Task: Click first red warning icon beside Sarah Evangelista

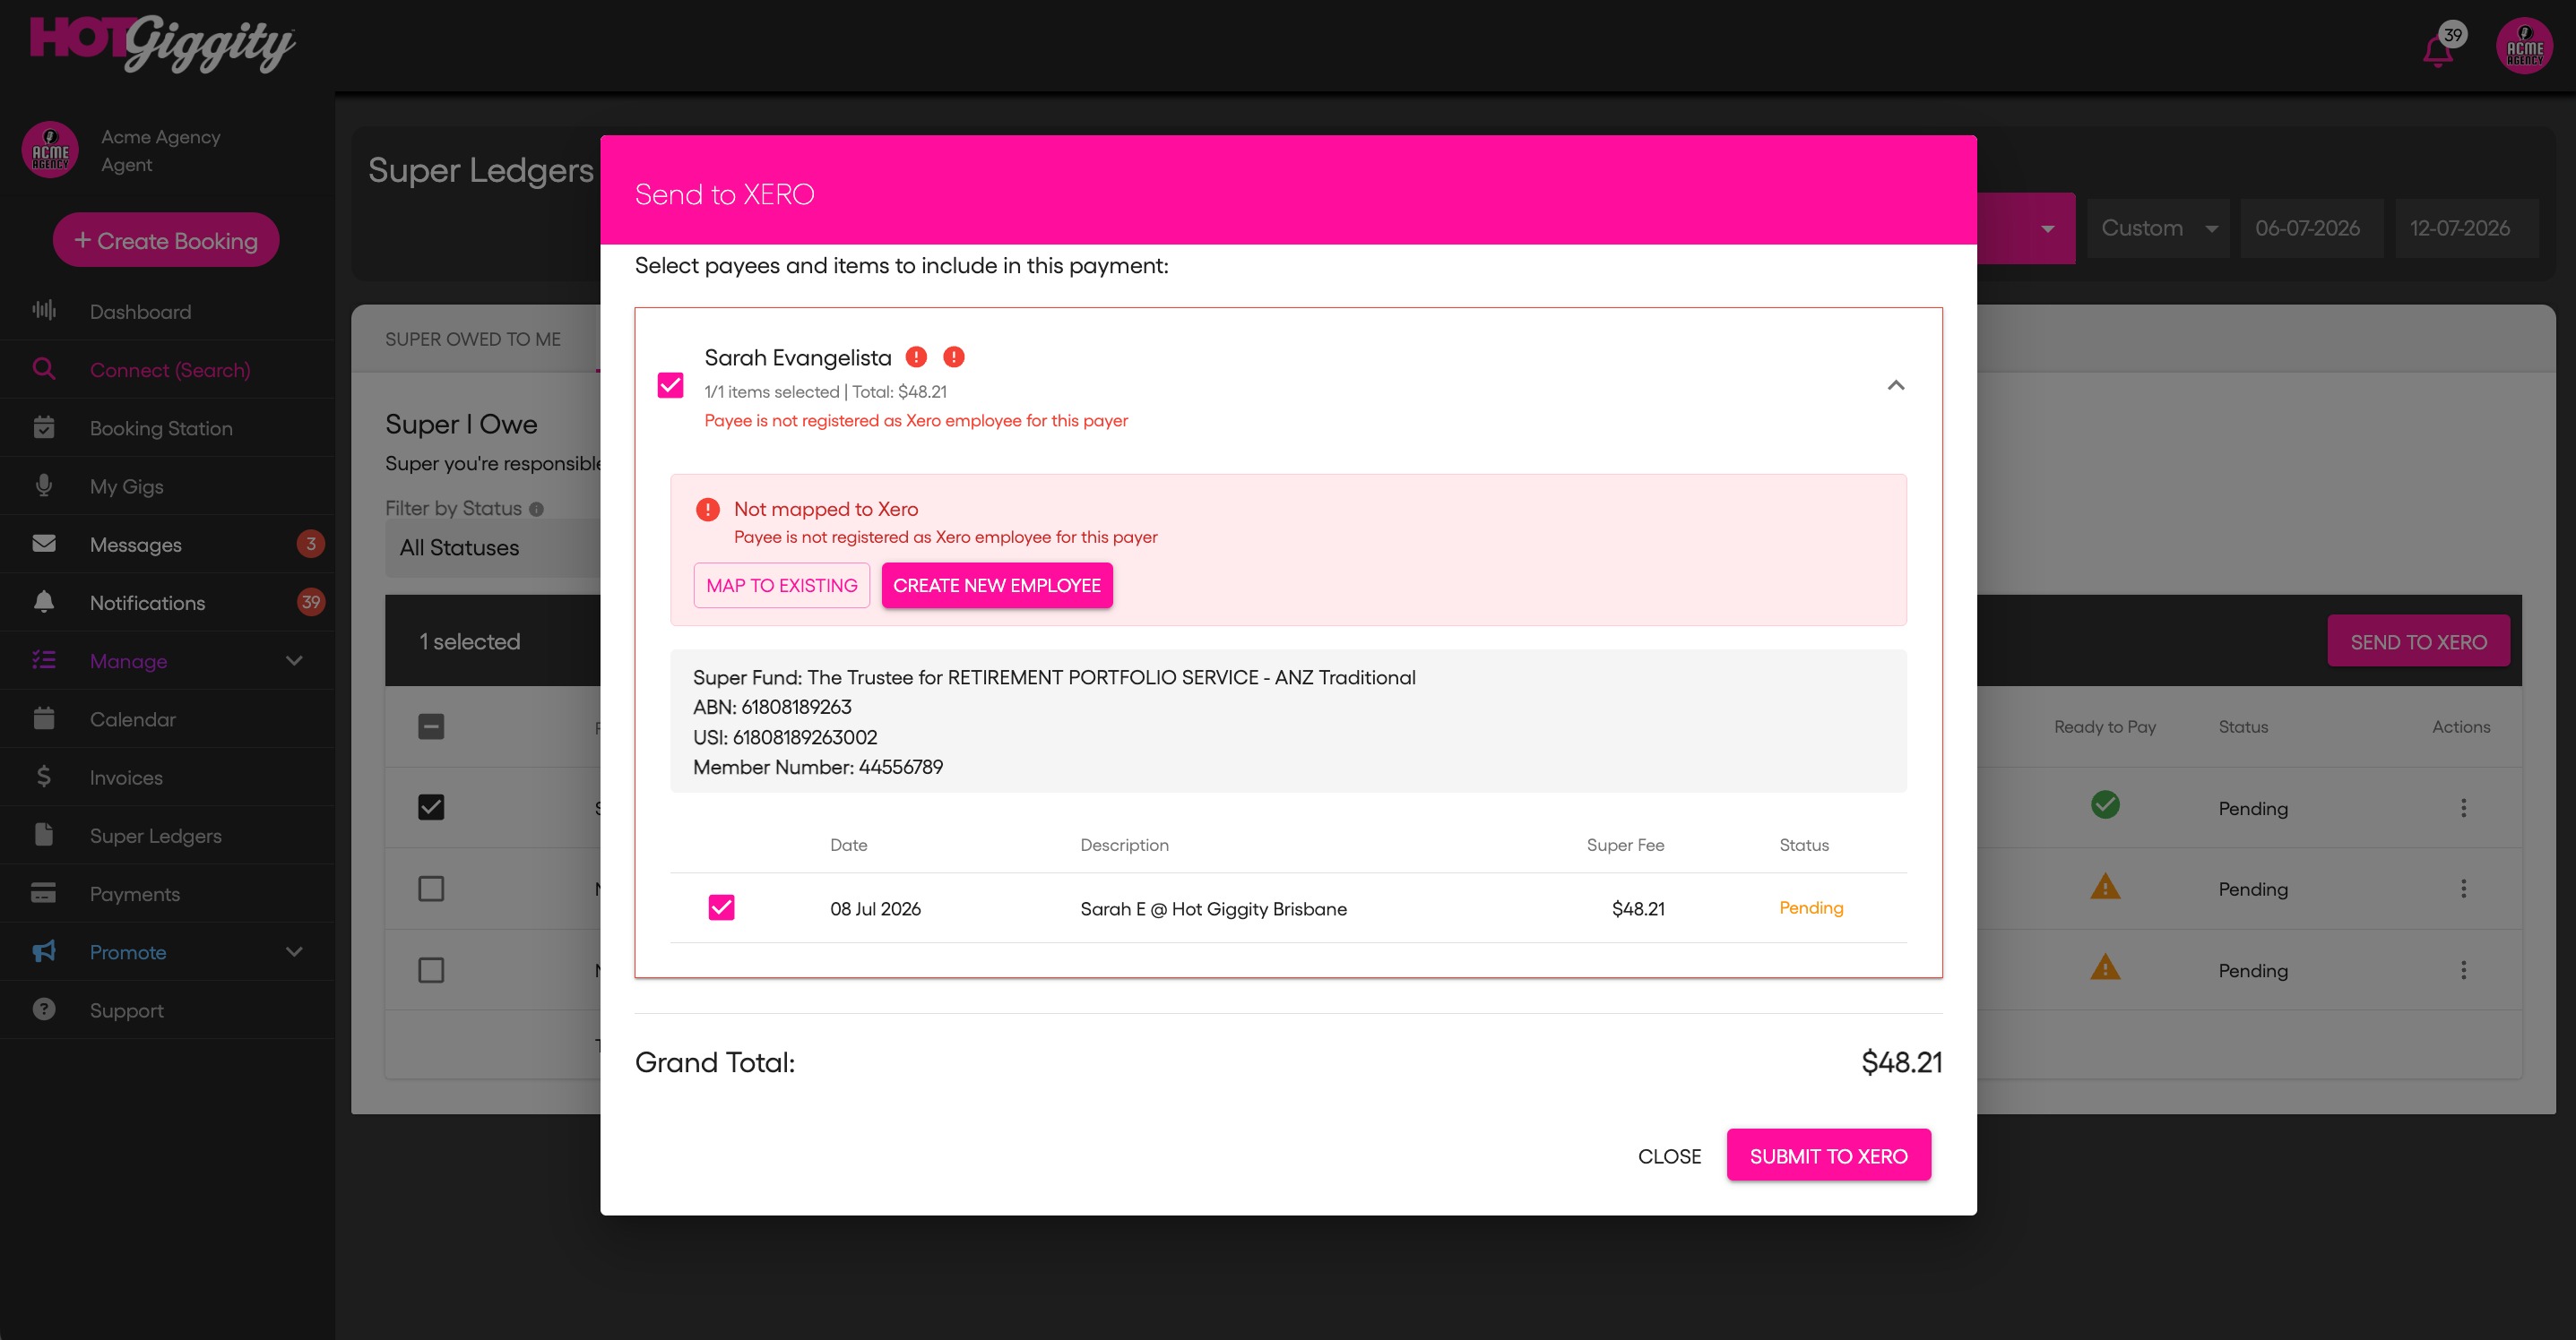Action: pyautogui.click(x=916, y=356)
